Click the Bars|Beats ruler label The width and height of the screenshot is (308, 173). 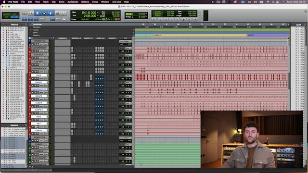tap(38, 25)
